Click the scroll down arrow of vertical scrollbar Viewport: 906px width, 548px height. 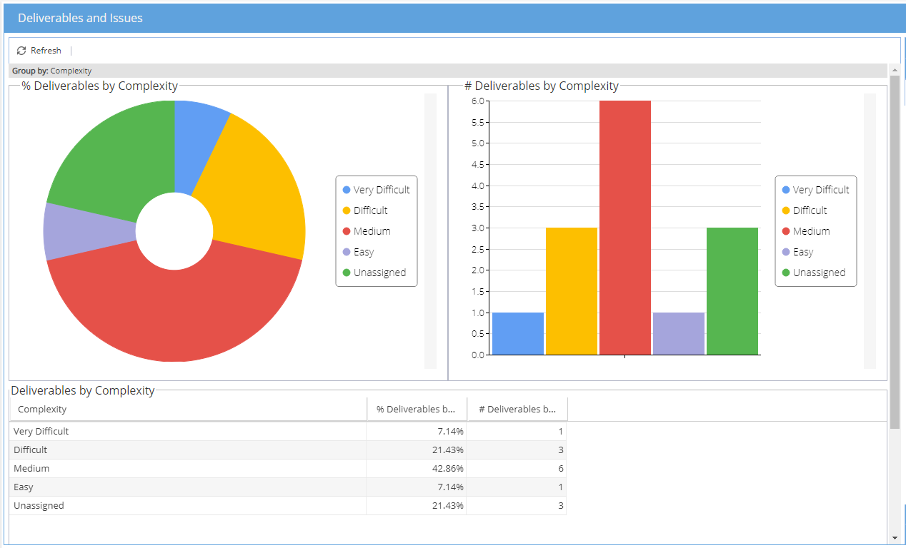[x=895, y=538]
